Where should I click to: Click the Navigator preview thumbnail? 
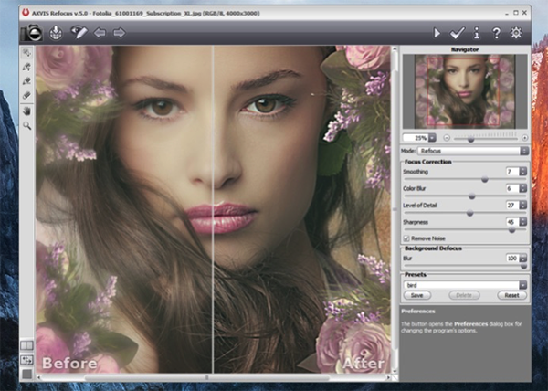[465, 91]
